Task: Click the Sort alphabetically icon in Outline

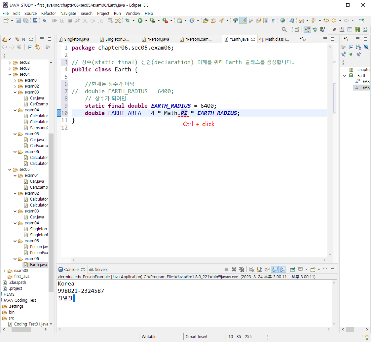Action: click(x=358, y=47)
